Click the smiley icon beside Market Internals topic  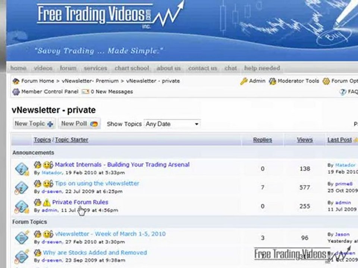48,165
